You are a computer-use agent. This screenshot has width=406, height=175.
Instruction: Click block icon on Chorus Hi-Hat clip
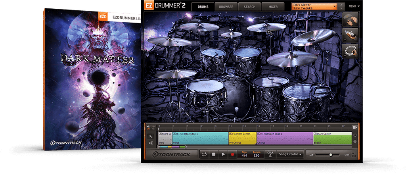tap(259, 134)
